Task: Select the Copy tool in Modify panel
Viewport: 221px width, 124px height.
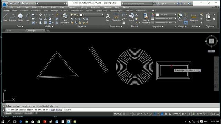Action: 41,19
